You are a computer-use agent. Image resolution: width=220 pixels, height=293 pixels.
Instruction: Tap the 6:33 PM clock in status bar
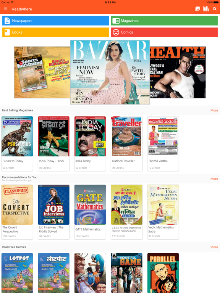tap(110, 2)
